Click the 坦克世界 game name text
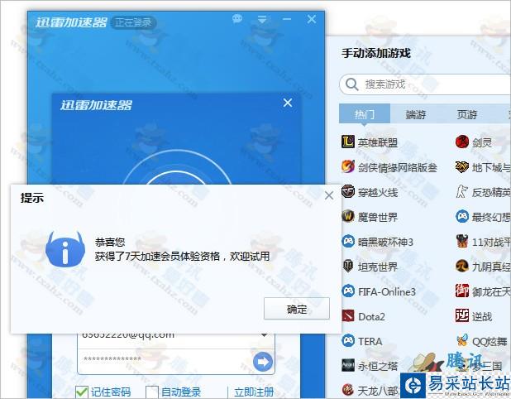Viewport: 511px width, 399px height. click(x=378, y=267)
